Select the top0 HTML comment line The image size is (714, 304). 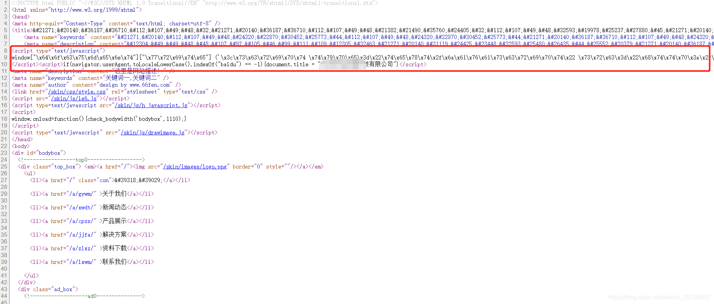[x=81, y=160]
